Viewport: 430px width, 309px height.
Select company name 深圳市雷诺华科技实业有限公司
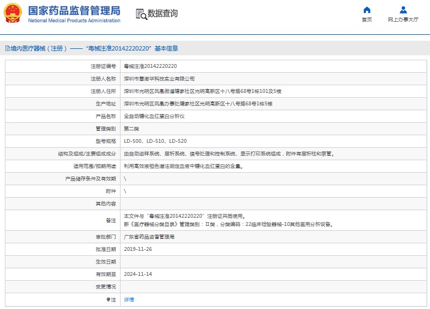(159, 79)
